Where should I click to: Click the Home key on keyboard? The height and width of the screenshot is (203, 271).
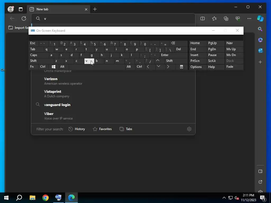[x=198, y=43]
